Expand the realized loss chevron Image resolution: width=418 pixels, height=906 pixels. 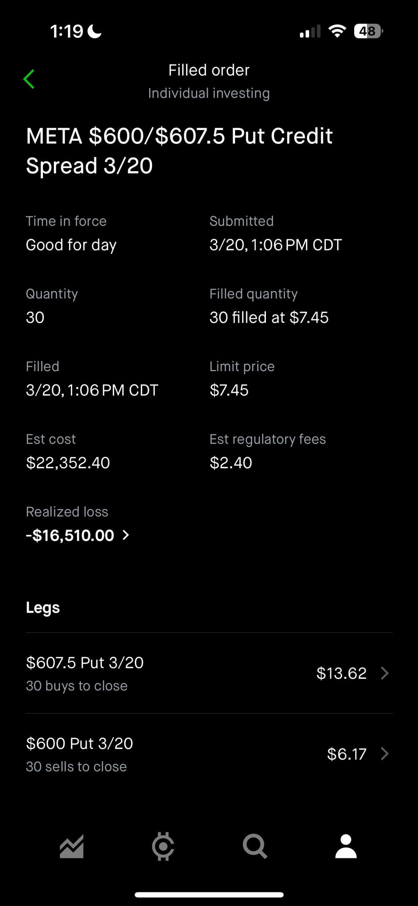126,535
